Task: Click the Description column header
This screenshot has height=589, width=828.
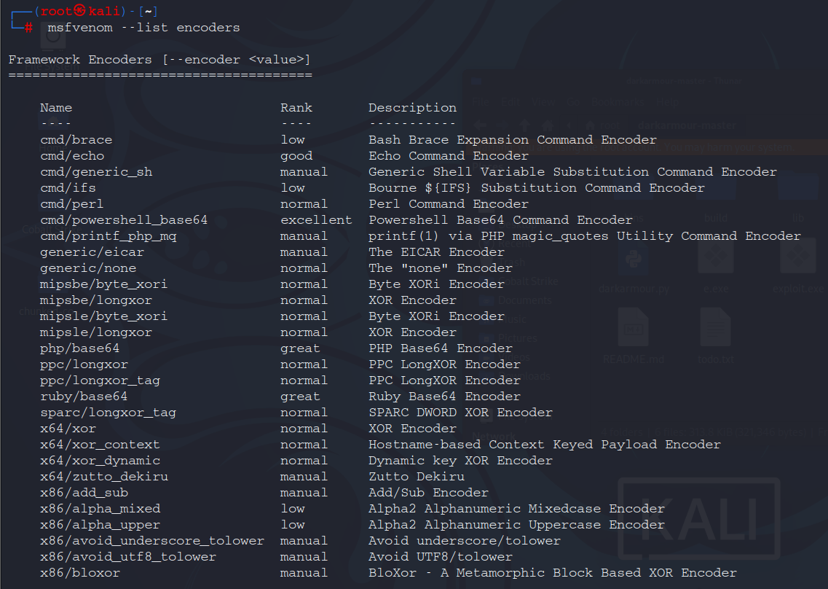Action: [412, 108]
